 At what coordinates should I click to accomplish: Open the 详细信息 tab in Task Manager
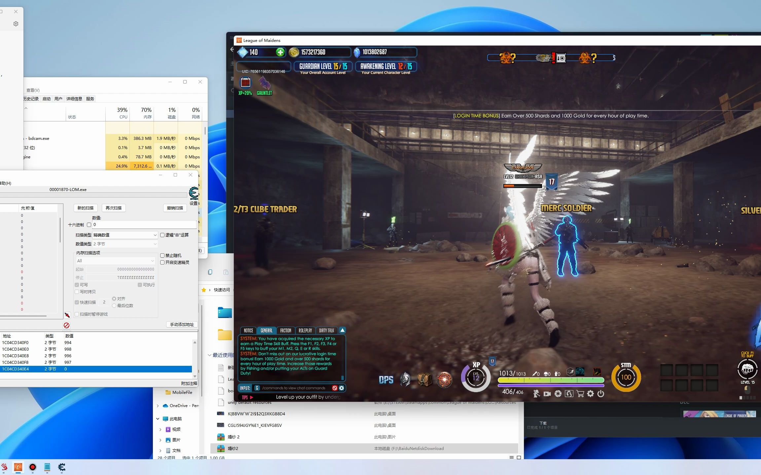pyautogui.click(x=74, y=99)
